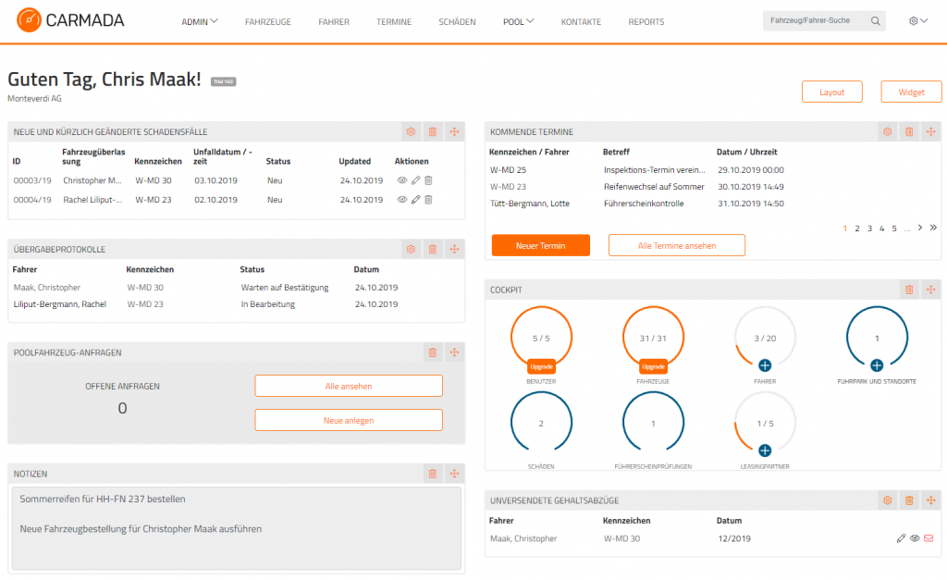Click the search magnifier icon
This screenshot has height=580, width=947.
pos(875,21)
